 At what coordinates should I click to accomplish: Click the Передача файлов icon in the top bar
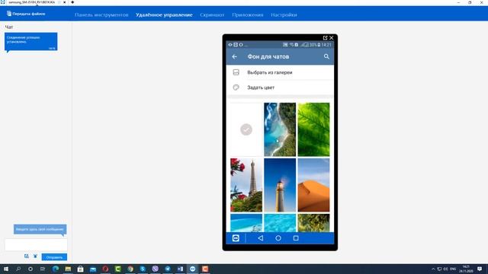[9, 14]
